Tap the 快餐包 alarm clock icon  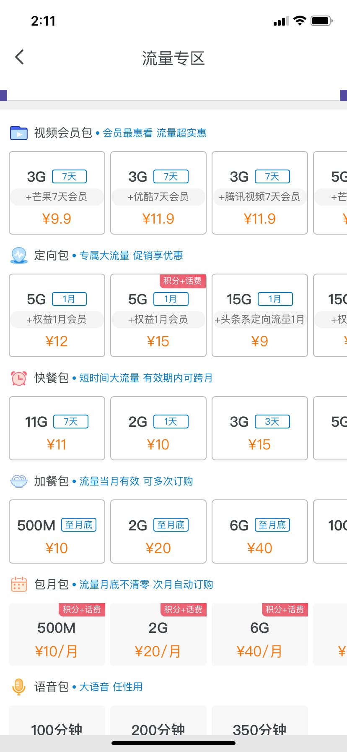coord(18,378)
